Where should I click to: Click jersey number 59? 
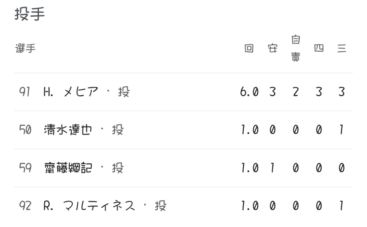(25, 168)
